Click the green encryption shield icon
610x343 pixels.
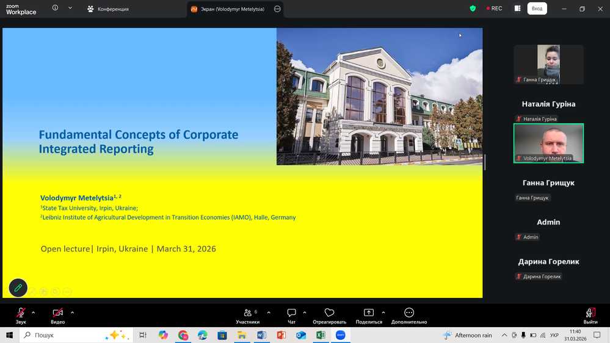click(x=473, y=9)
